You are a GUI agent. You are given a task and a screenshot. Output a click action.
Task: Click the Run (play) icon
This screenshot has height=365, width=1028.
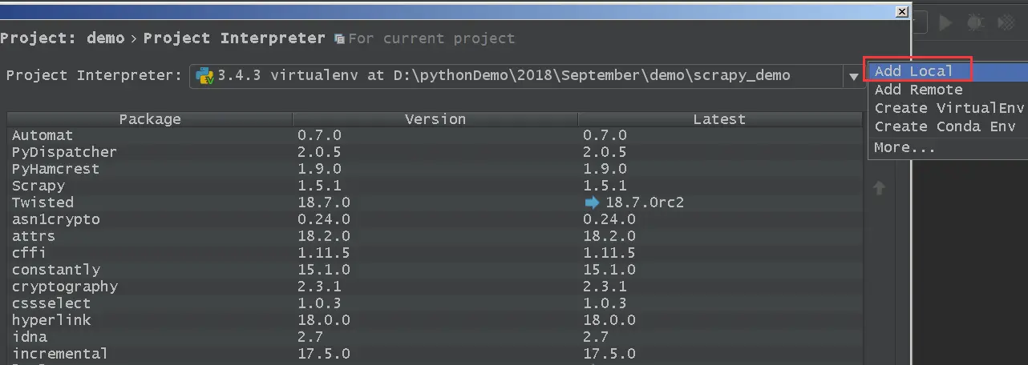pyautogui.click(x=945, y=23)
